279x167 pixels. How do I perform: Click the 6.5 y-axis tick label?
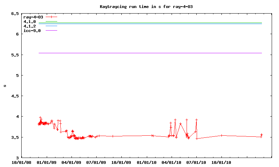click(15, 14)
